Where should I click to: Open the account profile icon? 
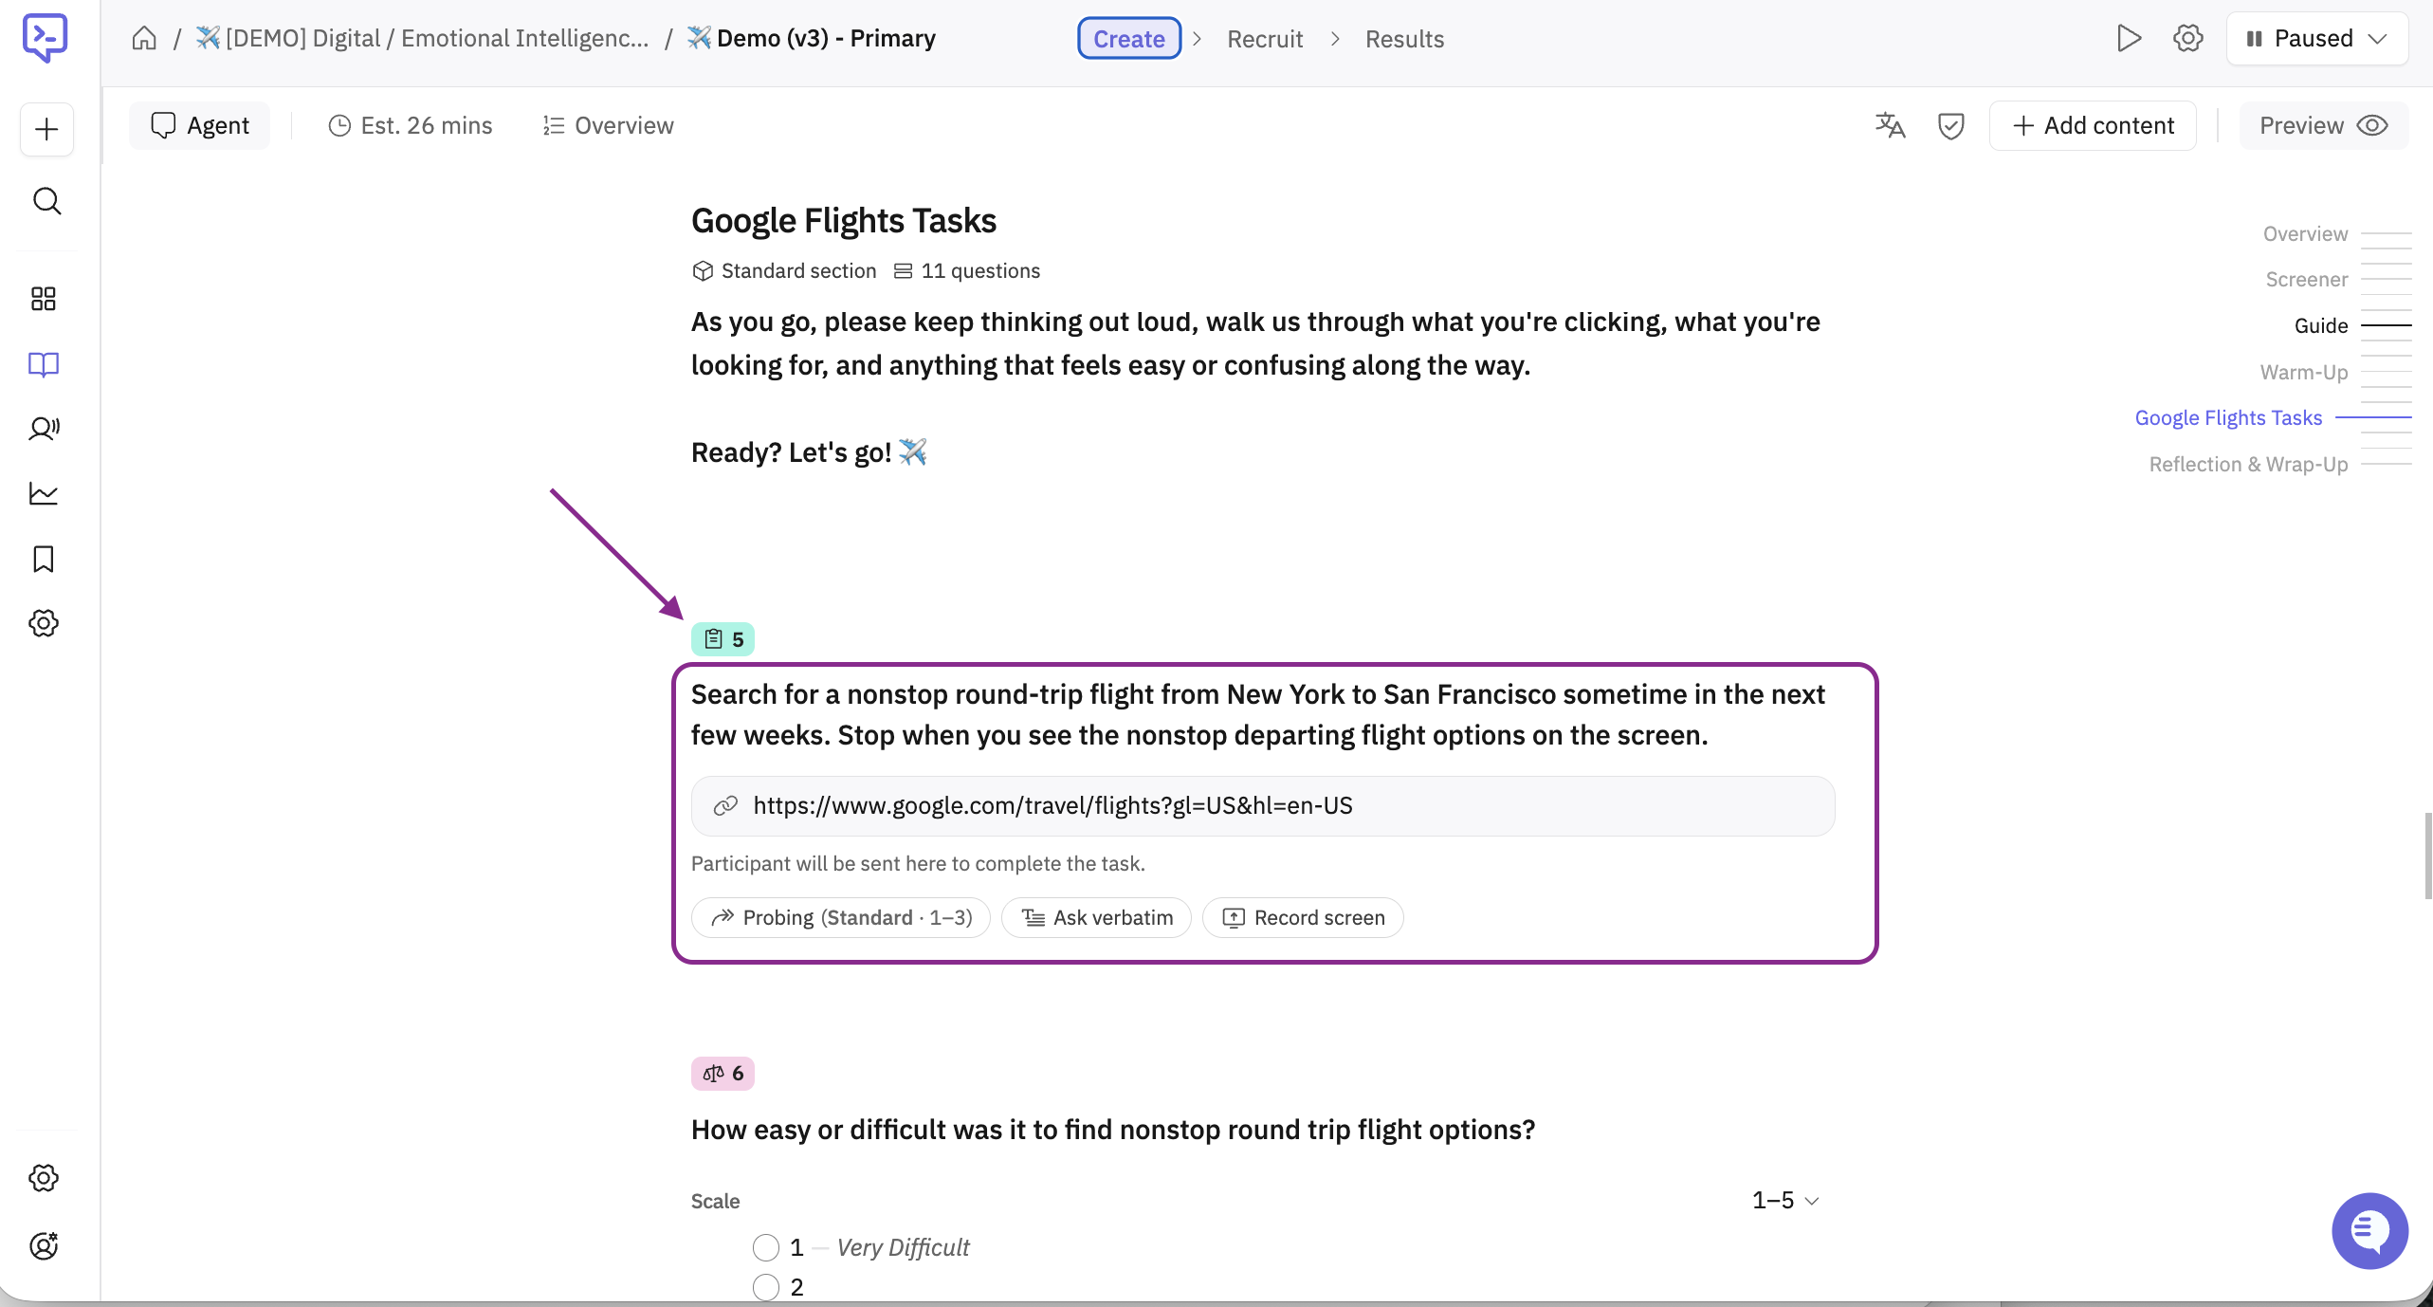click(x=44, y=1245)
